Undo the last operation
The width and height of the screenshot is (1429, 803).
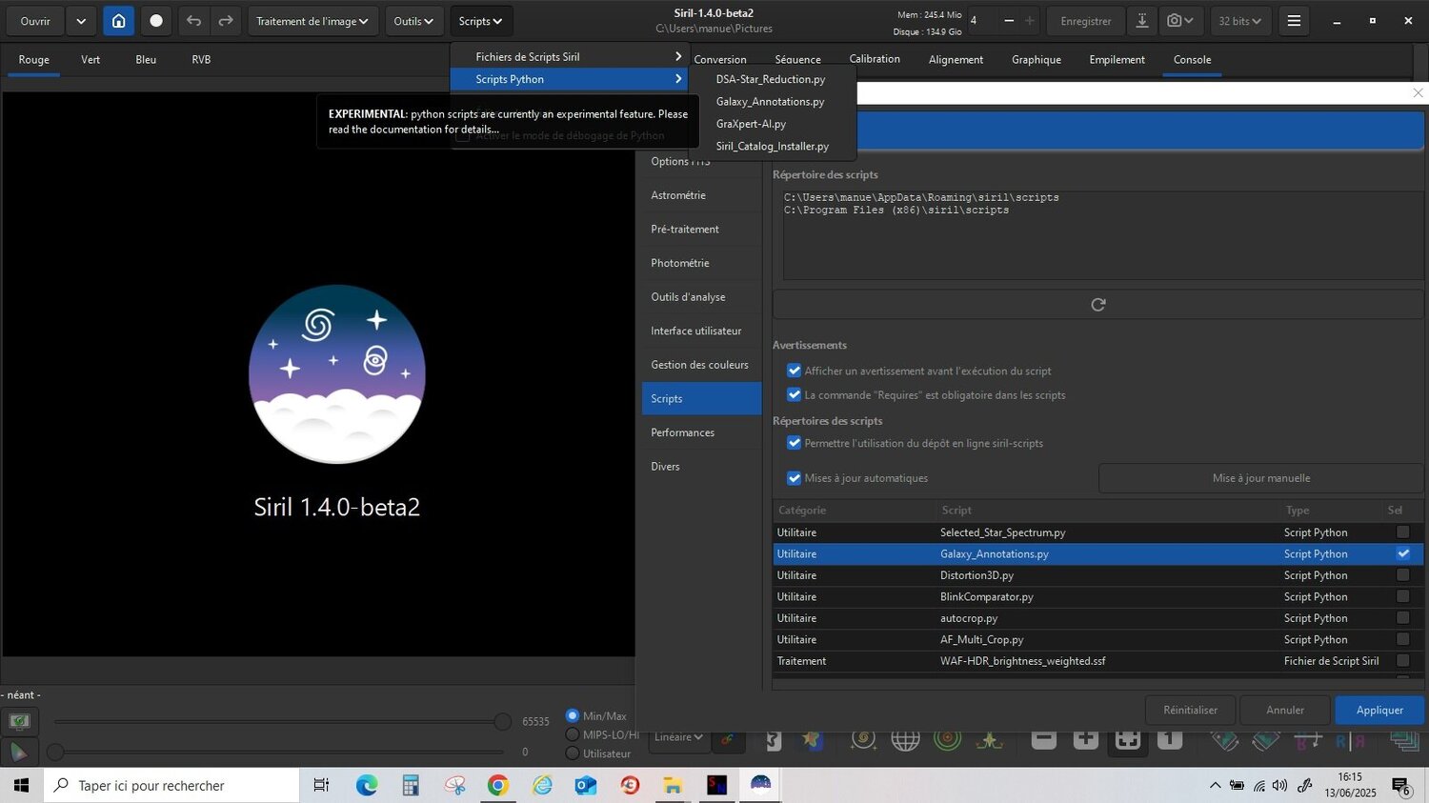194,21
